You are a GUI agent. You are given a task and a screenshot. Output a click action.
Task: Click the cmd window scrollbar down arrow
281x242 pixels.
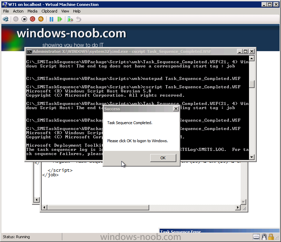pyautogui.click(x=252, y=157)
